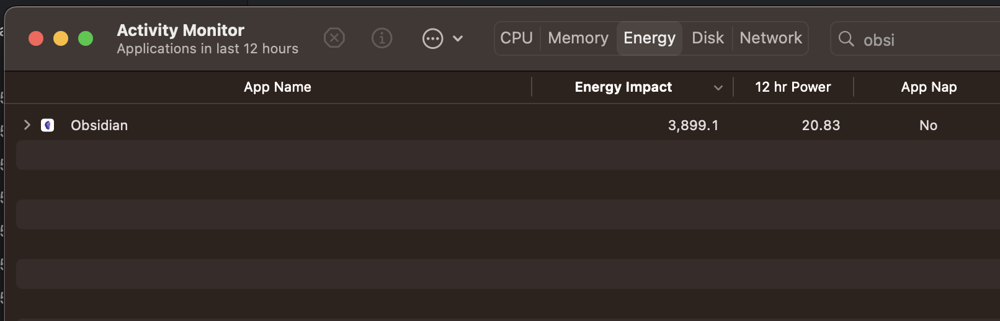Open the process info inspector icon

382,38
